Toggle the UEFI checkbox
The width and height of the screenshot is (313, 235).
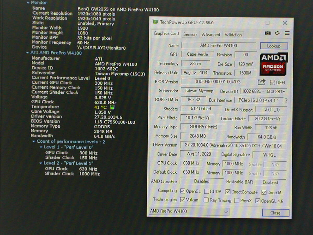point(273,83)
